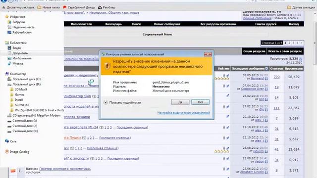The width and height of the screenshot is (317, 178).
Task: Open Личные сообщения link
Action: pos(257,18)
